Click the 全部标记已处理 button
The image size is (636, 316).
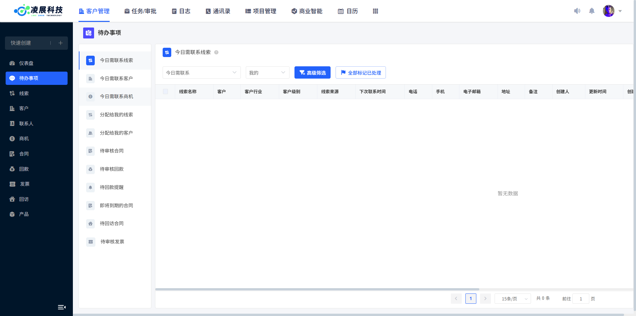[x=360, y=73]
